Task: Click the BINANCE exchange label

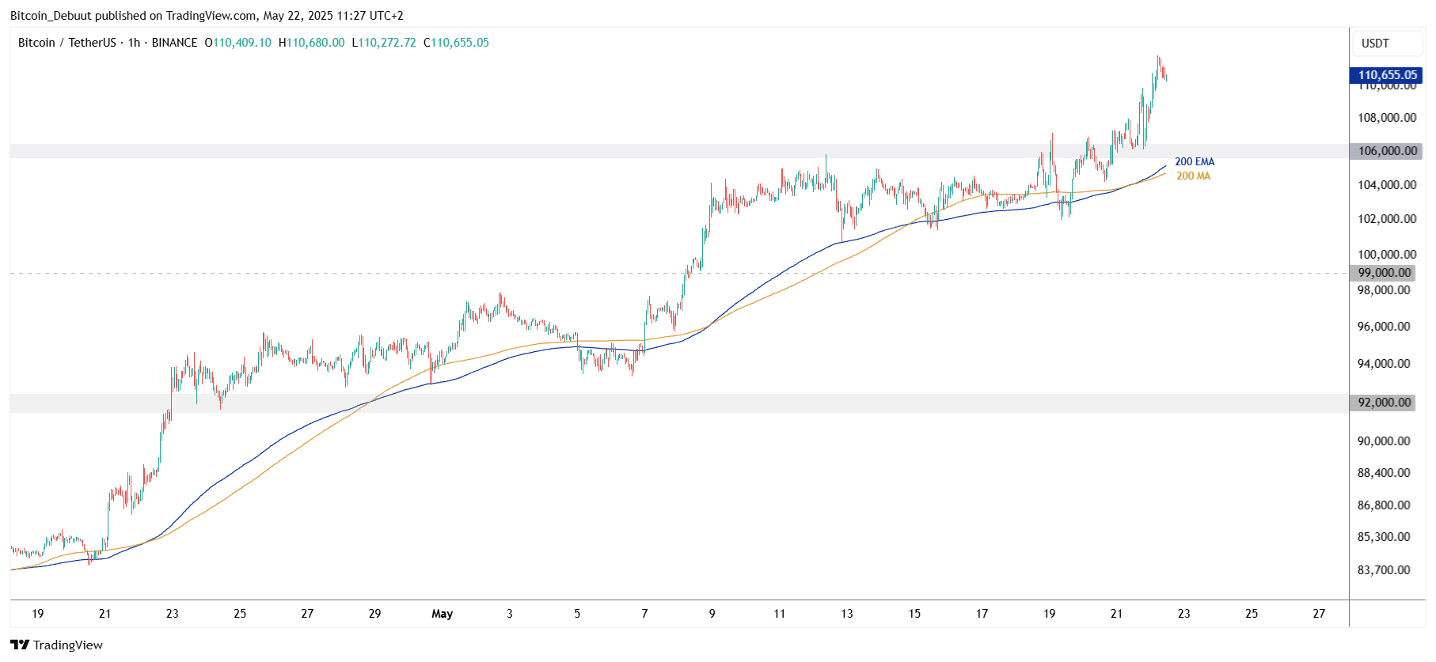Action: (174, 43)
